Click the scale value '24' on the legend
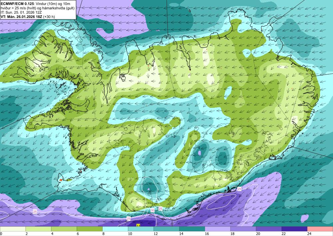333x236 pixels. [x=309, y=234]
